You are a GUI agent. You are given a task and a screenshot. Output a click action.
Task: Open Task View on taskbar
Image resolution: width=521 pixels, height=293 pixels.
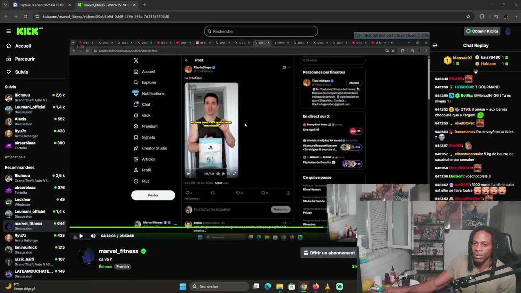[x=256, y=286]
